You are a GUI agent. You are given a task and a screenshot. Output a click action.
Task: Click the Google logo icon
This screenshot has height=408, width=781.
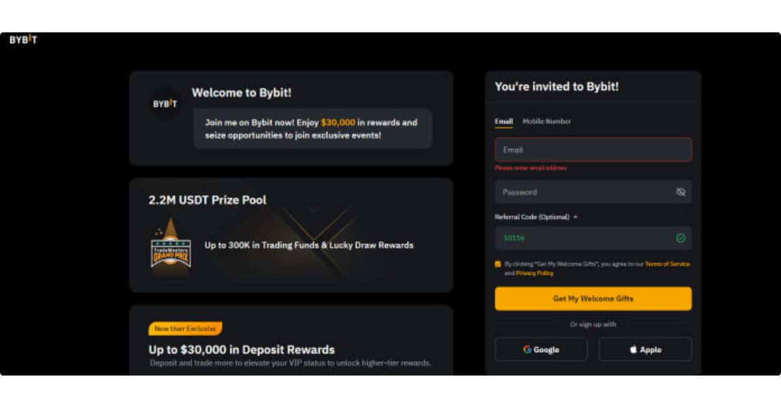click(527, 350)
